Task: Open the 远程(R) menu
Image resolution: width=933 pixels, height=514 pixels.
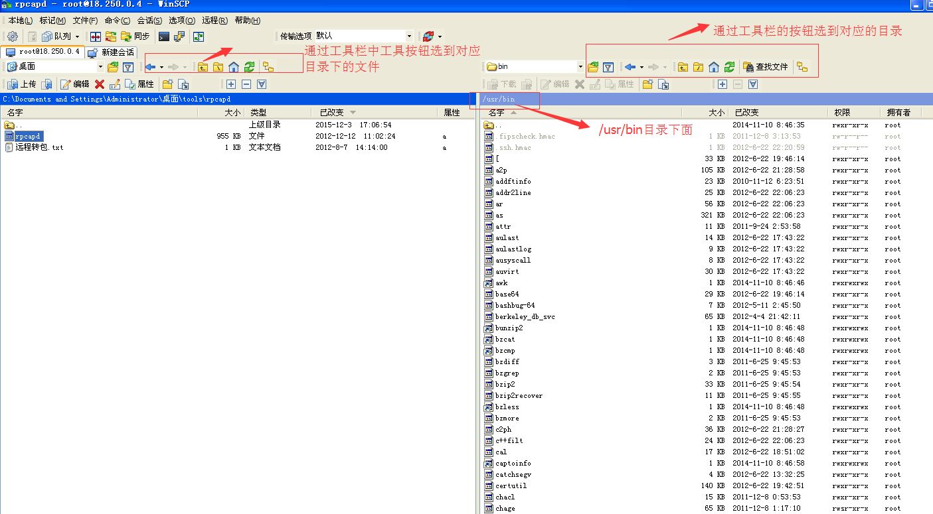Action: (x=214, y=21)
